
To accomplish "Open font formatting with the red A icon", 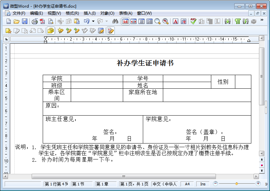I will click(175, 22).
